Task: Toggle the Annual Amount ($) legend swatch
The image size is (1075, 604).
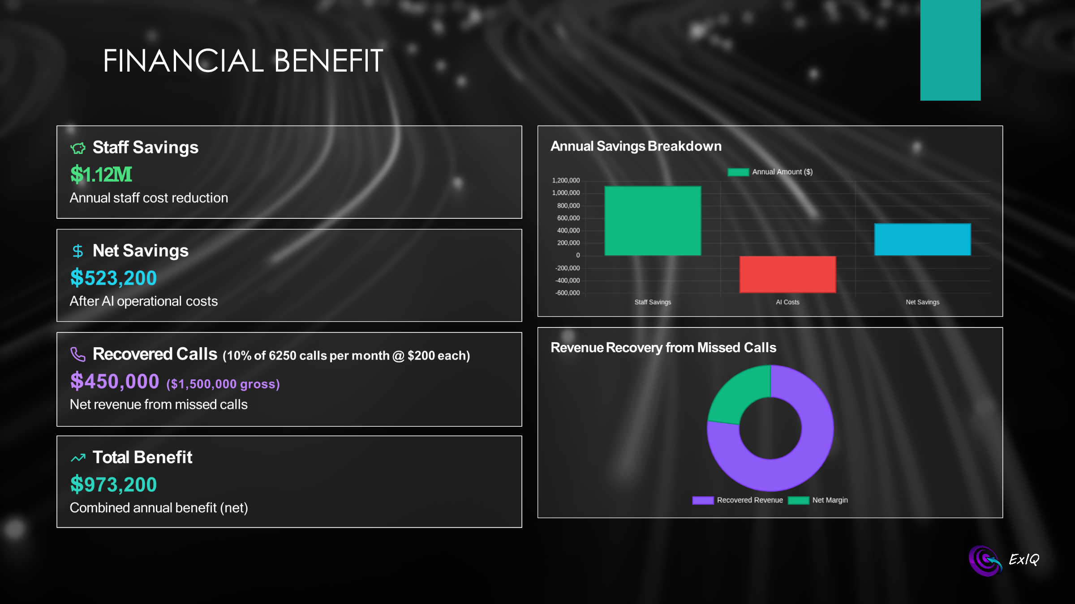Action: [x=738, y=172]
